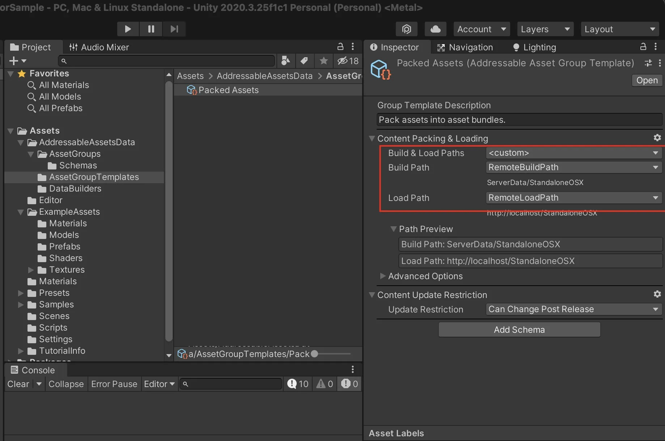The width and height of the screenshot is (665, 441).
Task: Expand the Samples folder
Action: [x=21, y=304]
